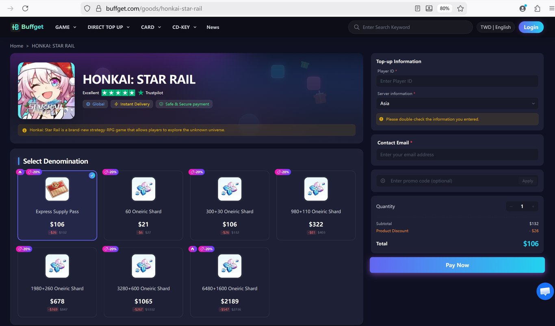The image size is (555, 326).
Task: Click the promo code tag icon
Action: (x=383, y=181)
